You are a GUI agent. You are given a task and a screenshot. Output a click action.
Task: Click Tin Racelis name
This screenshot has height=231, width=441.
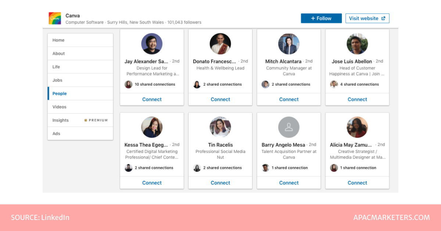pyautogui.click(x=220, y=145)
